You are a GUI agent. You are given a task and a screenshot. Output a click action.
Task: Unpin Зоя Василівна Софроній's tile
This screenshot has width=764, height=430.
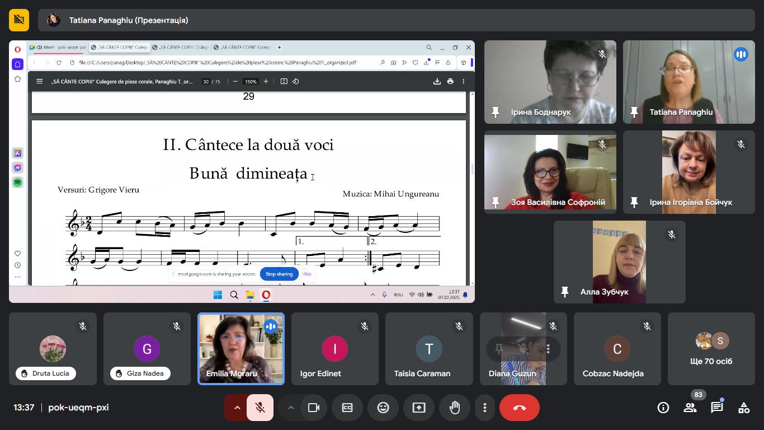[x=495, y=202]
